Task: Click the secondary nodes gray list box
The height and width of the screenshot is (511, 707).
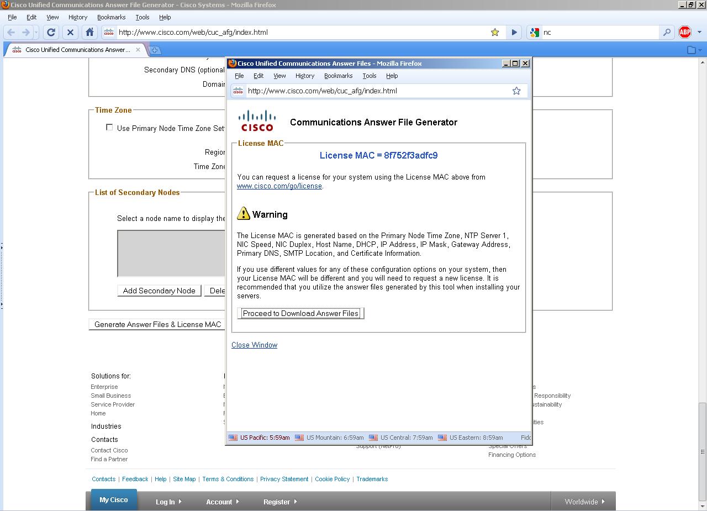Action: pyautogui.click(x=172, y=254)
